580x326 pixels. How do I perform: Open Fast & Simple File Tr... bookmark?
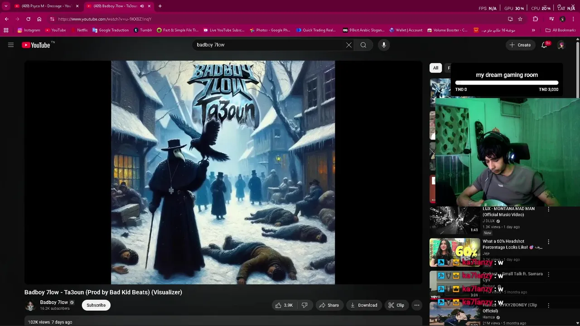pyautogui.click(x=178, y=30)
